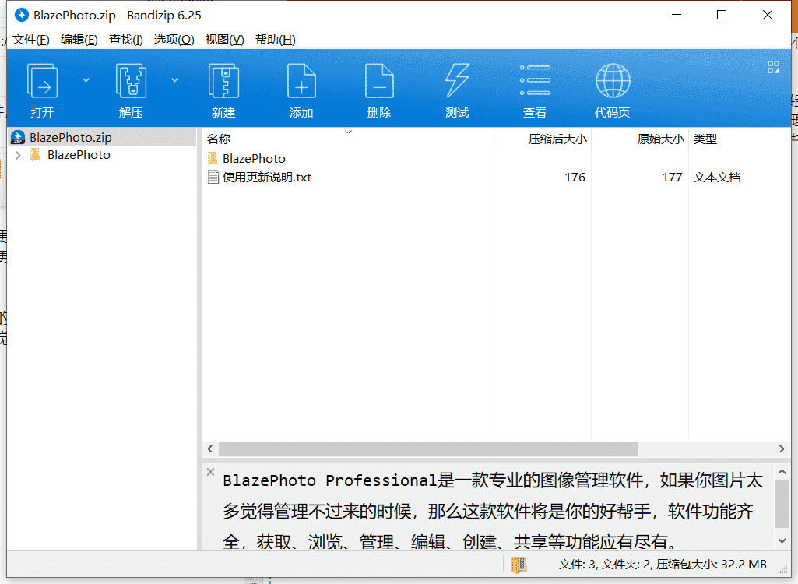Image resolution: width=798 pixels, height=584 pixels.
Task: Click original size value 177
Action: point(672,178)
